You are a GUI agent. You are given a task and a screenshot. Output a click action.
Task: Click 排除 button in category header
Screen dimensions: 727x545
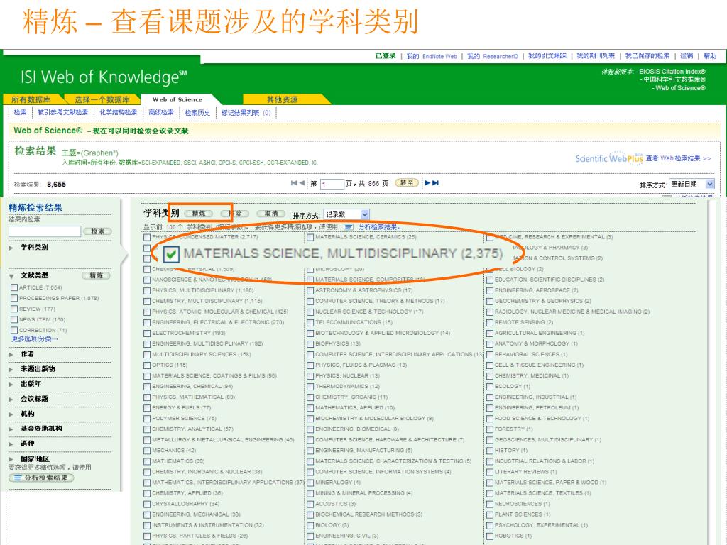[x=235, y=214]
